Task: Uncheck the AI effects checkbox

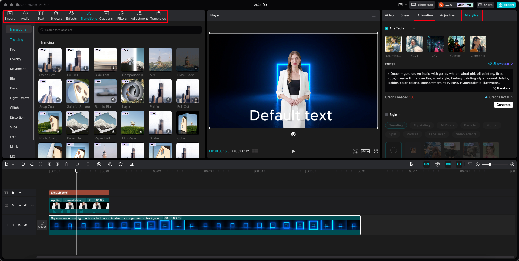Action: (387, 28)
